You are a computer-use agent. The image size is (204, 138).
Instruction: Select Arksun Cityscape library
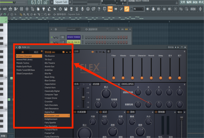tap(29, 56)
